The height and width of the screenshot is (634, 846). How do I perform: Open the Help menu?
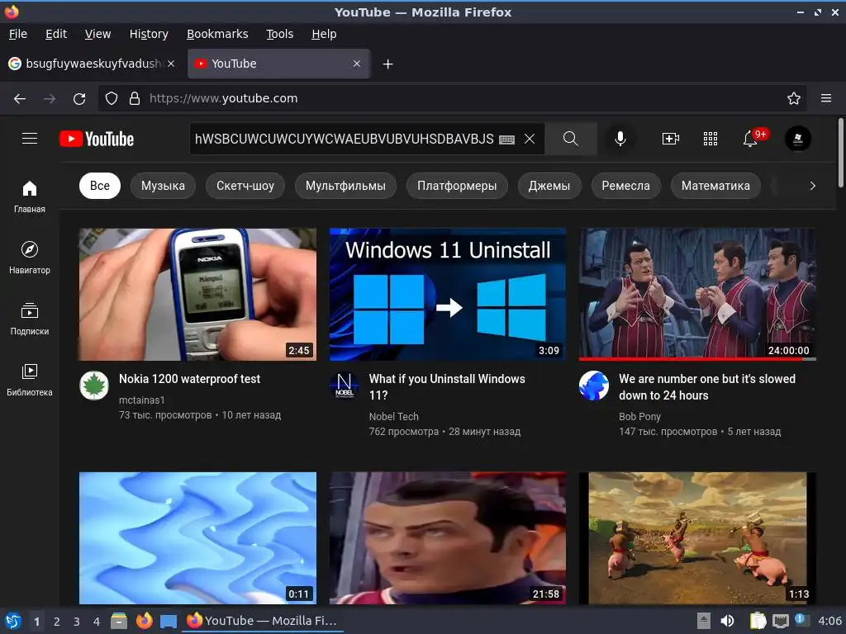[324, 34]
